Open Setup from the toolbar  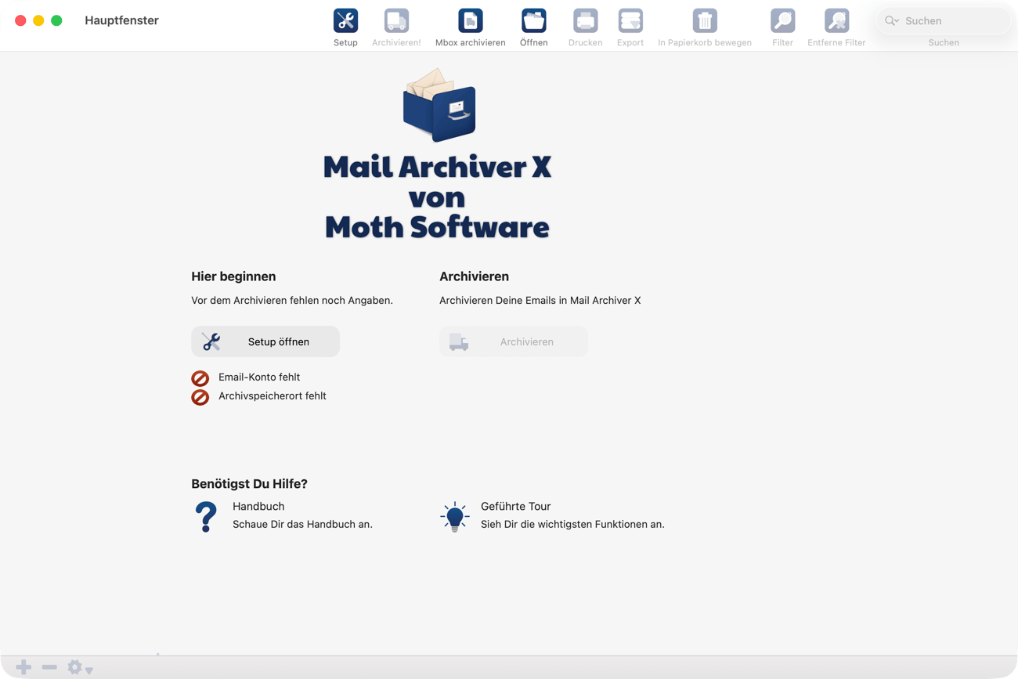345,20
